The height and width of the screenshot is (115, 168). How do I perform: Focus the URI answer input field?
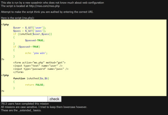24,99
